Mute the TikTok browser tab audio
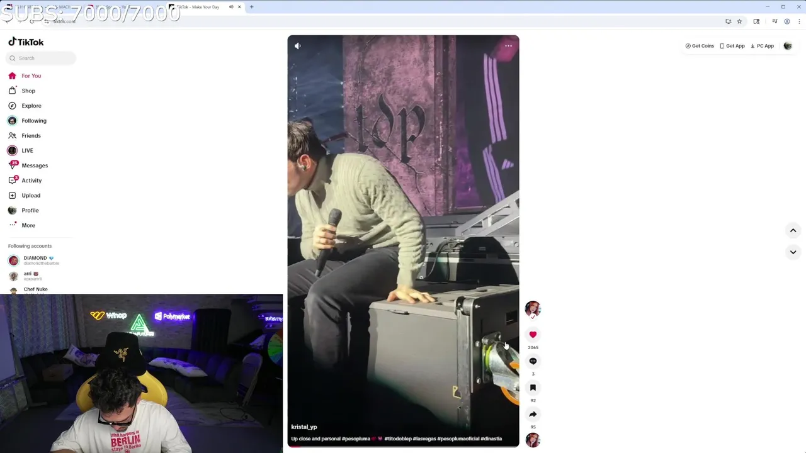This screenshot has height=453, width=806. coord(231,7)
